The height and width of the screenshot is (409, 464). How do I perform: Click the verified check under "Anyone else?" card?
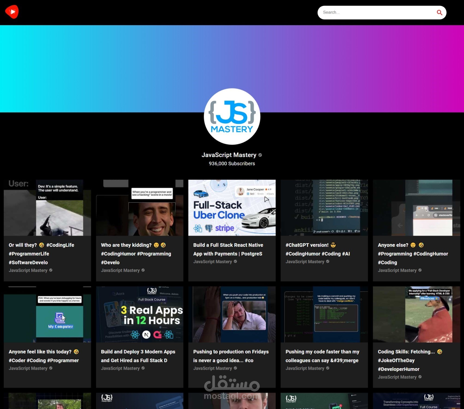pos(420,270)
